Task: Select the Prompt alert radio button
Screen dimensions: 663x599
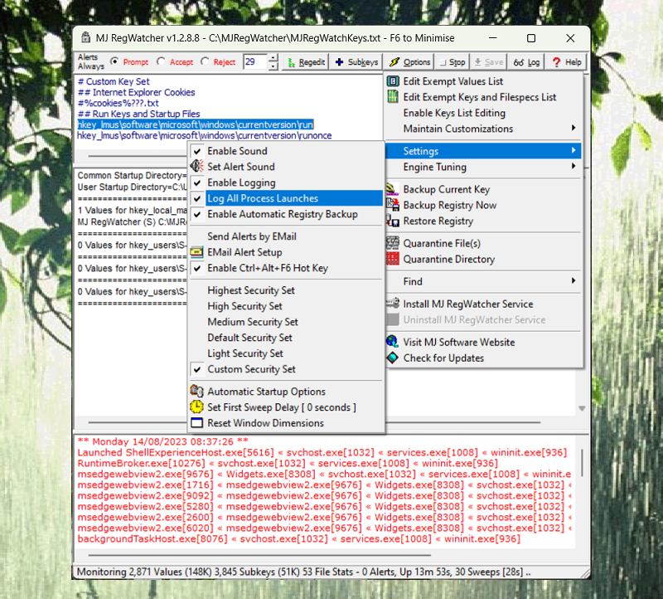Action: pos(114,61)
